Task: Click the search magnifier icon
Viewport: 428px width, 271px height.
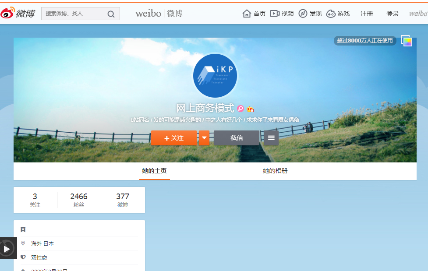Action: [111, 14]
